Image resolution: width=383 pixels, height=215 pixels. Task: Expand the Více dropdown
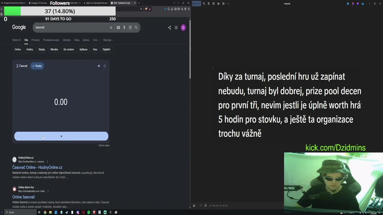(96, 40)
